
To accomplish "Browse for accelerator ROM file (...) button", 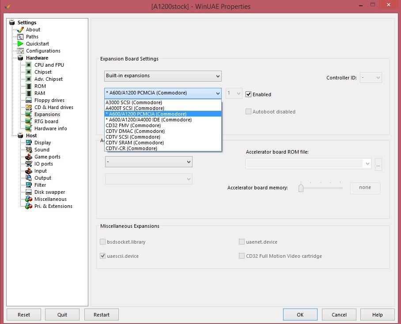I will [378, 164].
